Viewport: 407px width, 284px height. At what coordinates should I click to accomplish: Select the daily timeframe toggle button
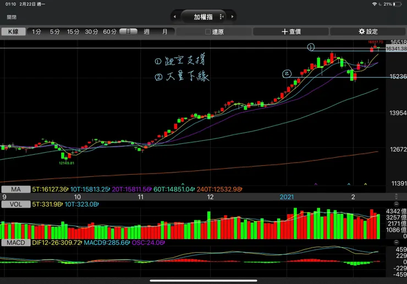pyautogui.click(x=128, y=32)
